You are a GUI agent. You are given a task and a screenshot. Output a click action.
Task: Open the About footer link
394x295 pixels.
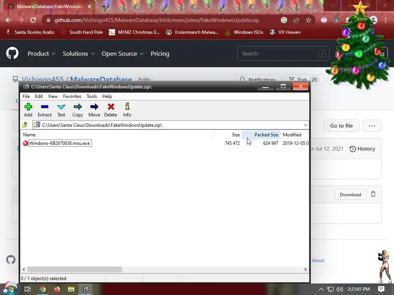point(318,260)
